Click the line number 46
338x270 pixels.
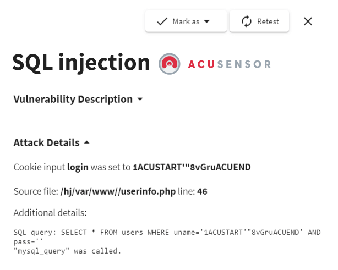coord(202,192)
